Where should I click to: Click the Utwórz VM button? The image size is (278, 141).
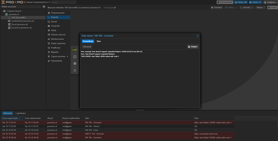(241, 2)
